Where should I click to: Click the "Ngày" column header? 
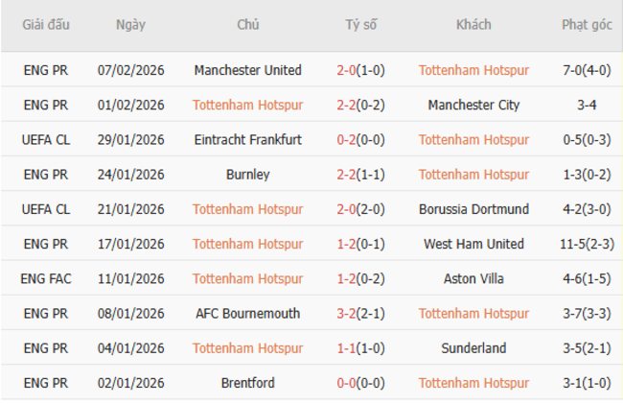[130, 25]
